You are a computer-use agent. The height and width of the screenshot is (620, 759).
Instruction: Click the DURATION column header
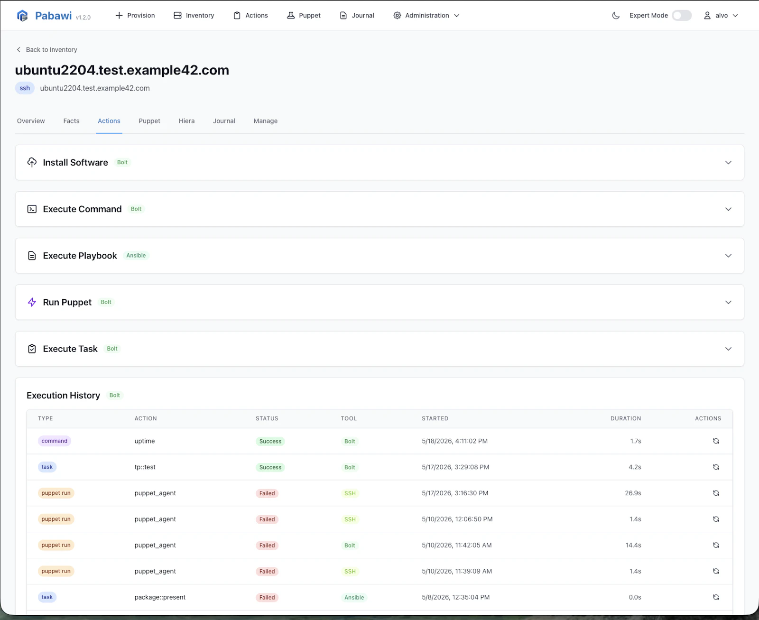(626, 418)
